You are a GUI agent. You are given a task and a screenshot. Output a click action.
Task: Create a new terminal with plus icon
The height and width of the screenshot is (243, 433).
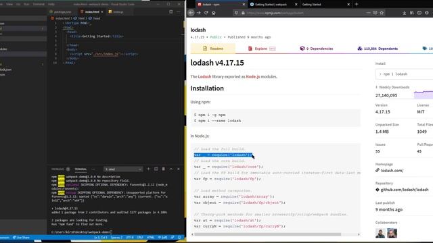[148, 169]
